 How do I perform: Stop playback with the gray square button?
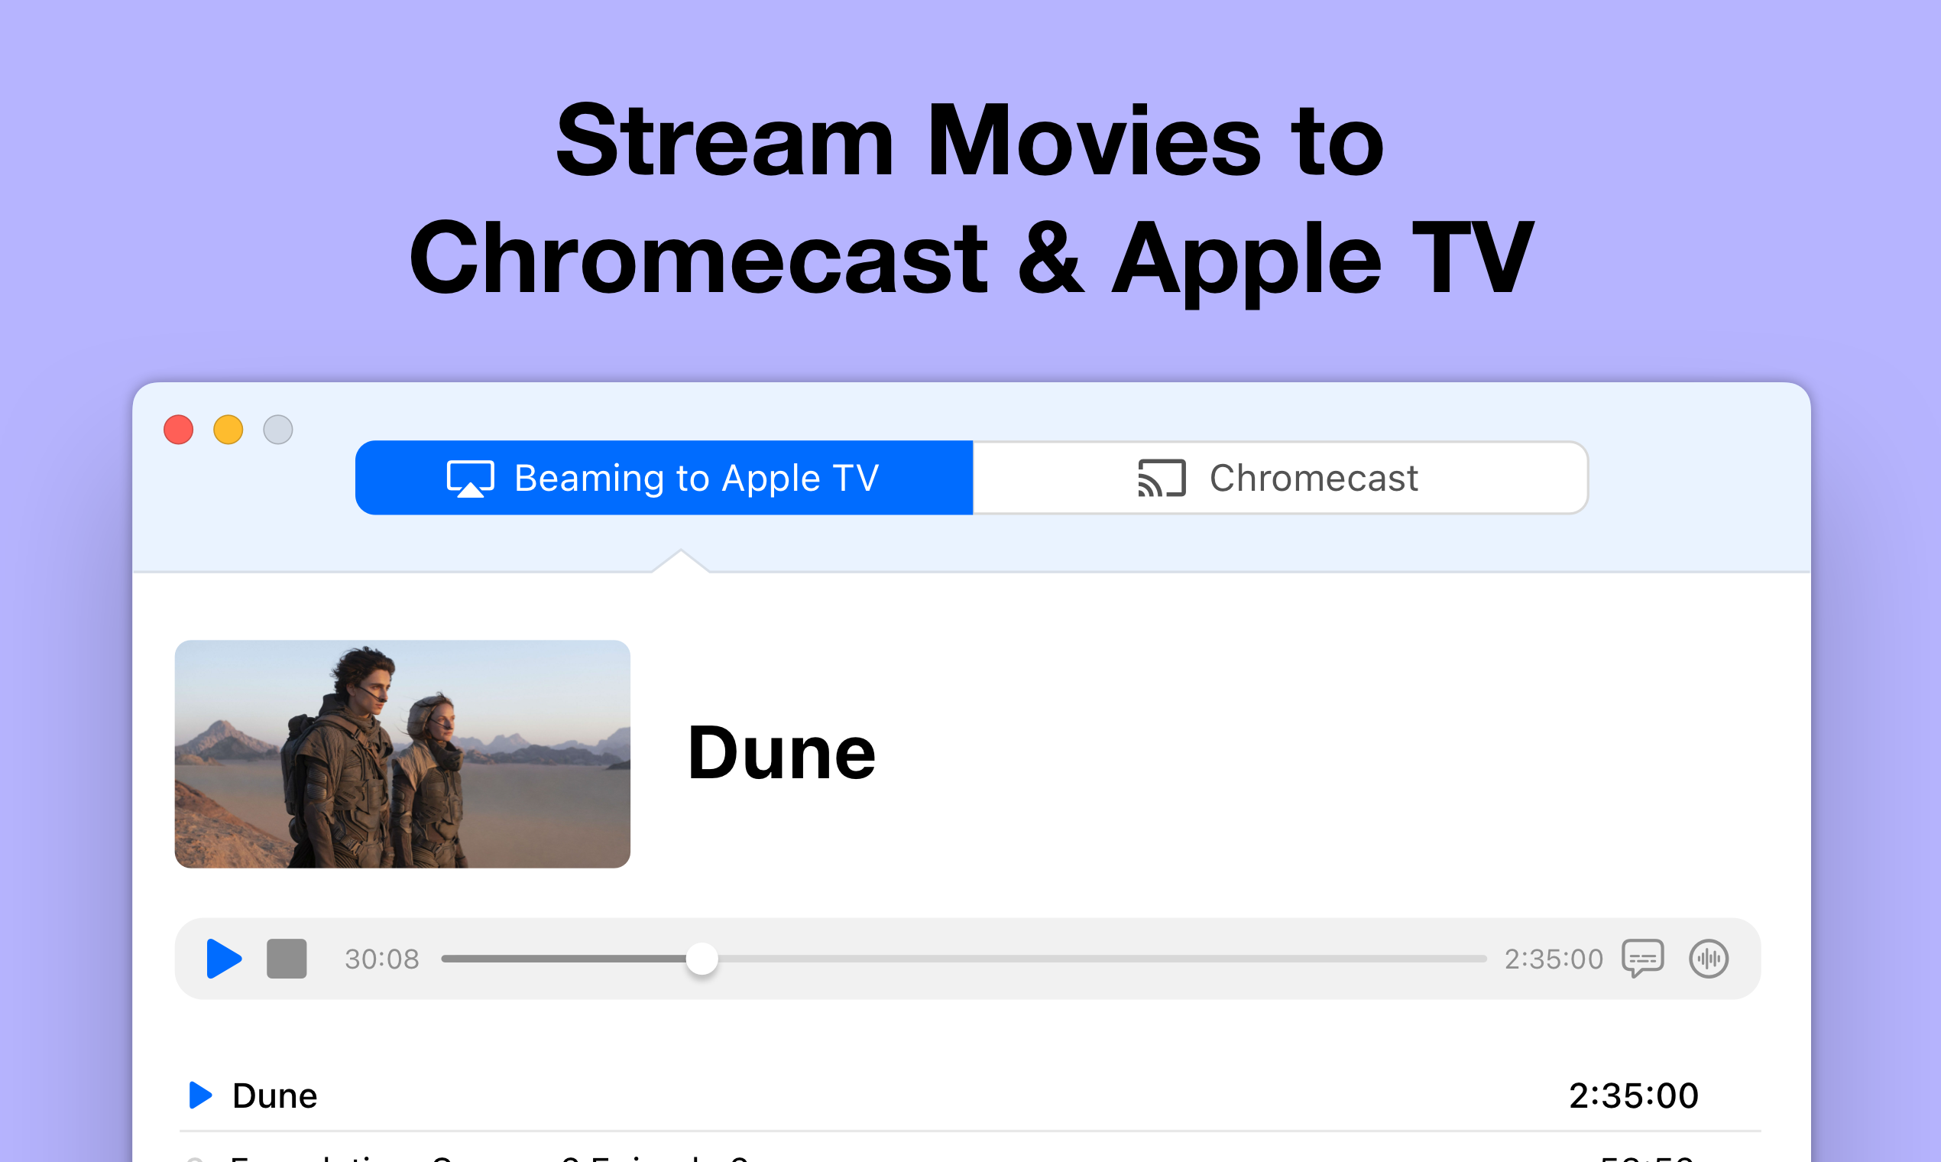click(287, 959)
